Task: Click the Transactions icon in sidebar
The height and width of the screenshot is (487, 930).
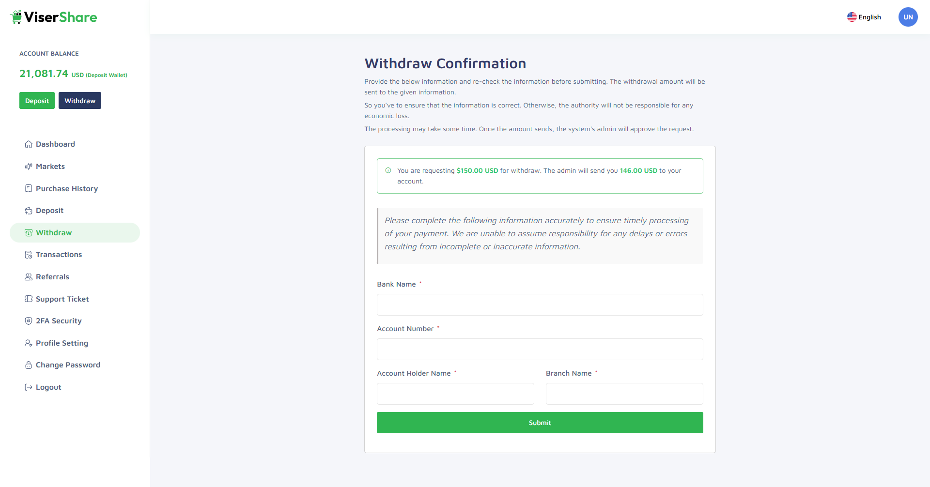Action: point(29,255)
